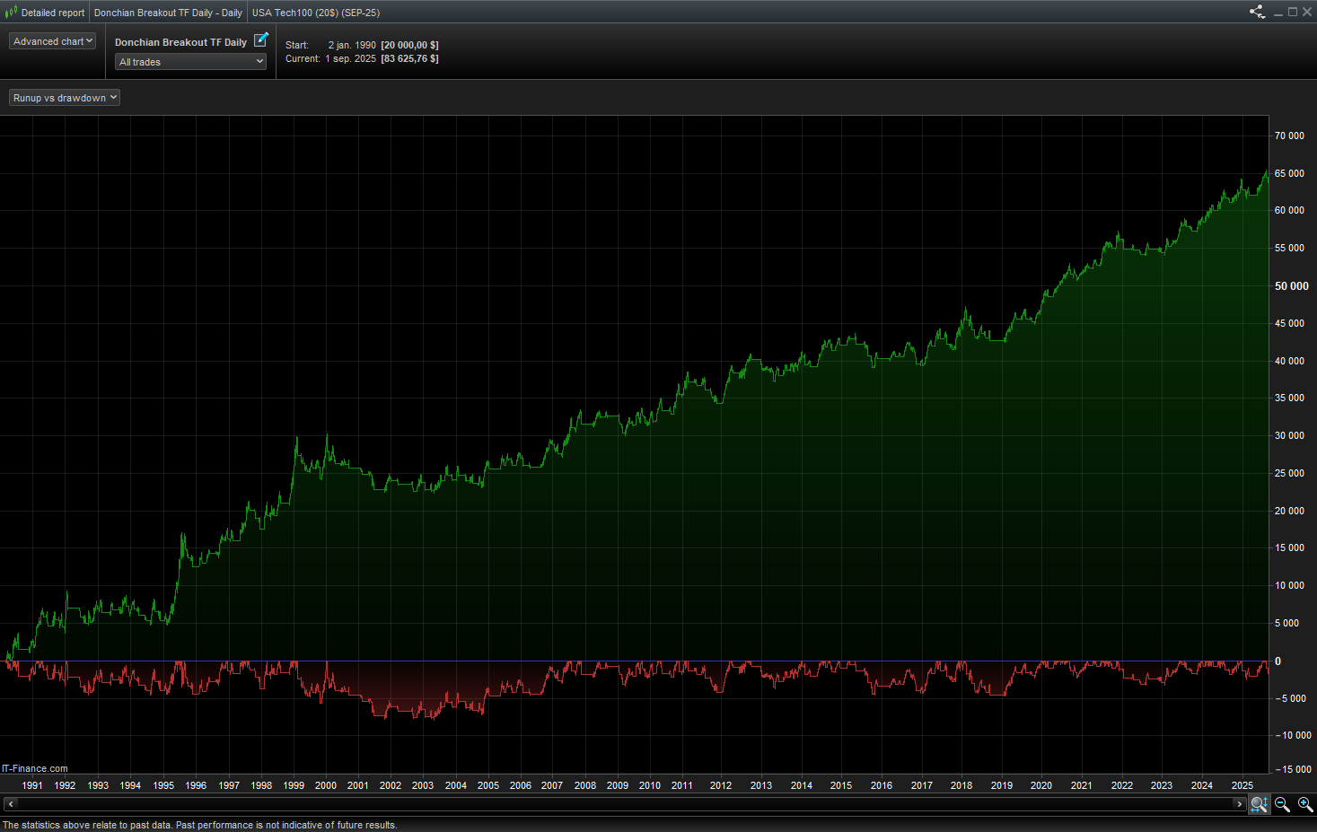
Task: Click the Donchian Breakout TF Daily strategy name
Action: coord(180,42)
